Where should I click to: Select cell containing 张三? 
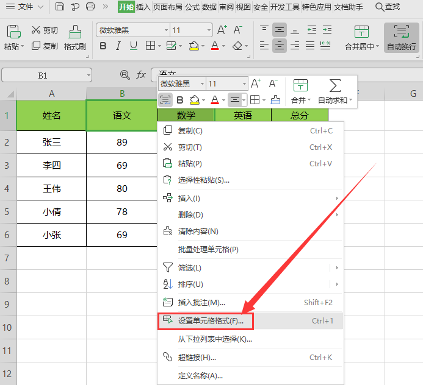tap(51, 143)
